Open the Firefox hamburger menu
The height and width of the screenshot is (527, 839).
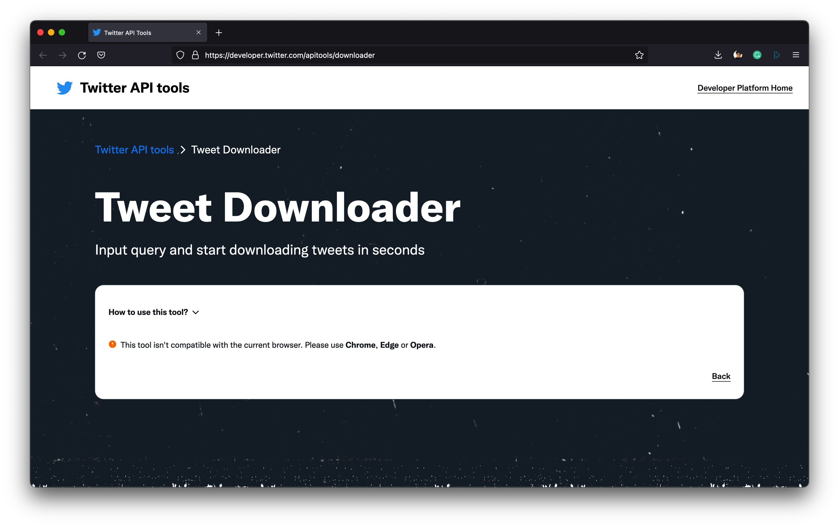point(796,55)
